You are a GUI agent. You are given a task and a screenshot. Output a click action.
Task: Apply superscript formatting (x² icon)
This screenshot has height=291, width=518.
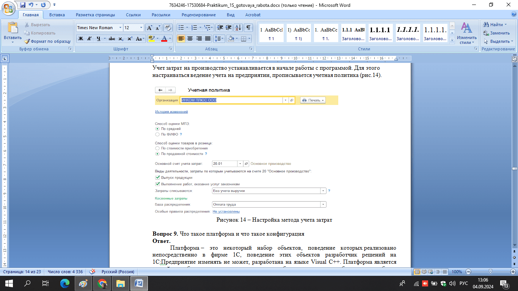point(129,39)
